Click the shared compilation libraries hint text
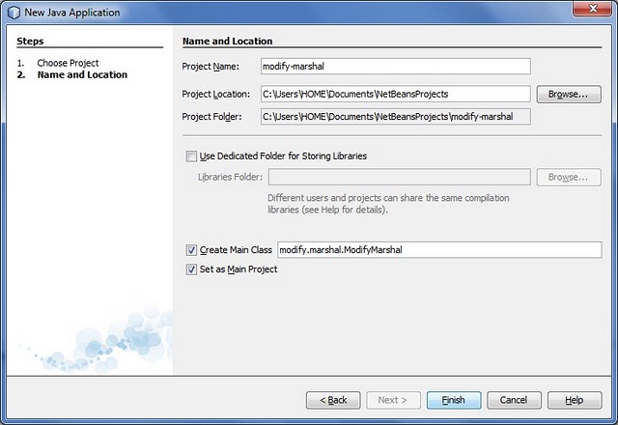 388,204
